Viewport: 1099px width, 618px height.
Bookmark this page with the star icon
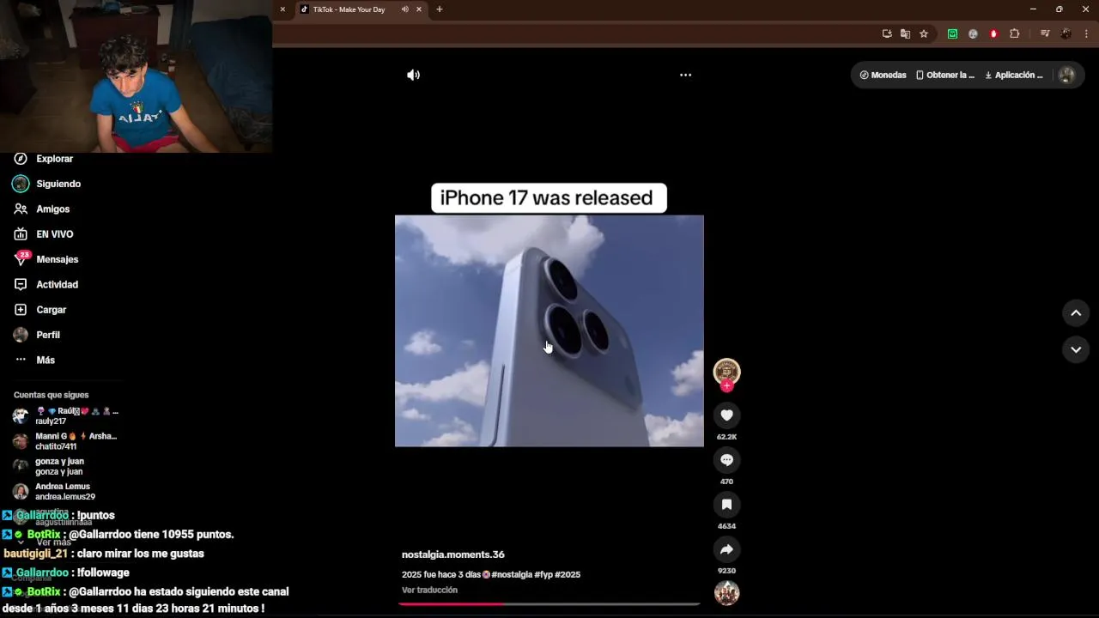click(924, 33)
